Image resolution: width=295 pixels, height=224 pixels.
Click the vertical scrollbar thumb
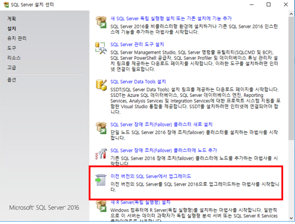pyautogui.click(x=291, y=79)
